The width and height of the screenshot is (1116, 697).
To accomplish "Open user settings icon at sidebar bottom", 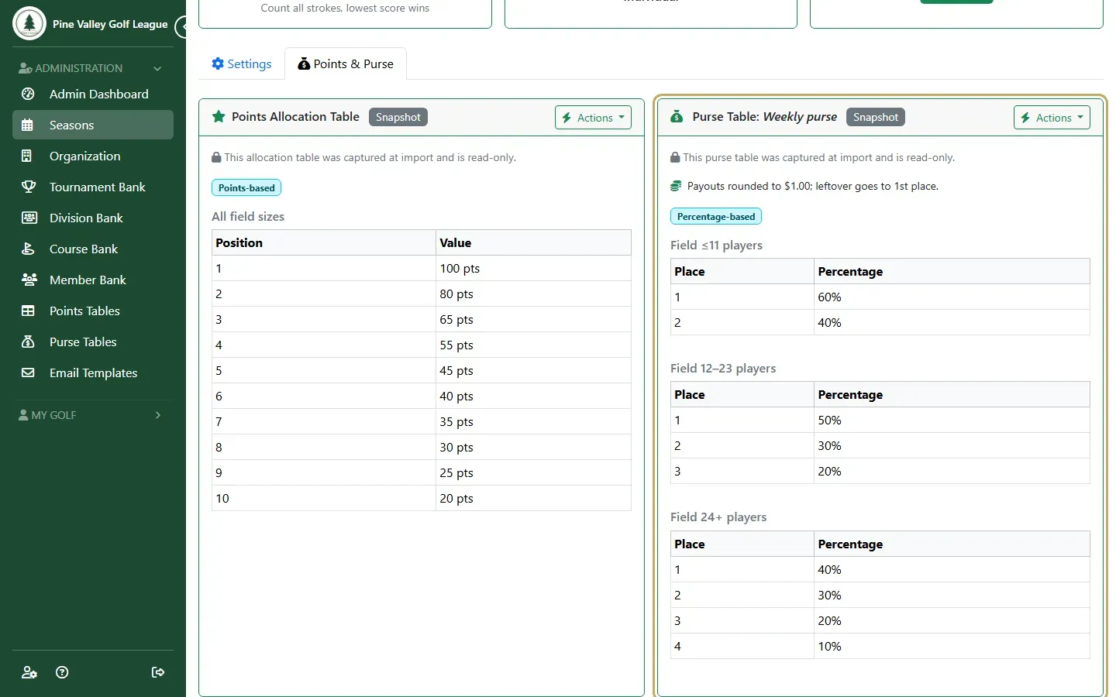I will tap(29, 672).
